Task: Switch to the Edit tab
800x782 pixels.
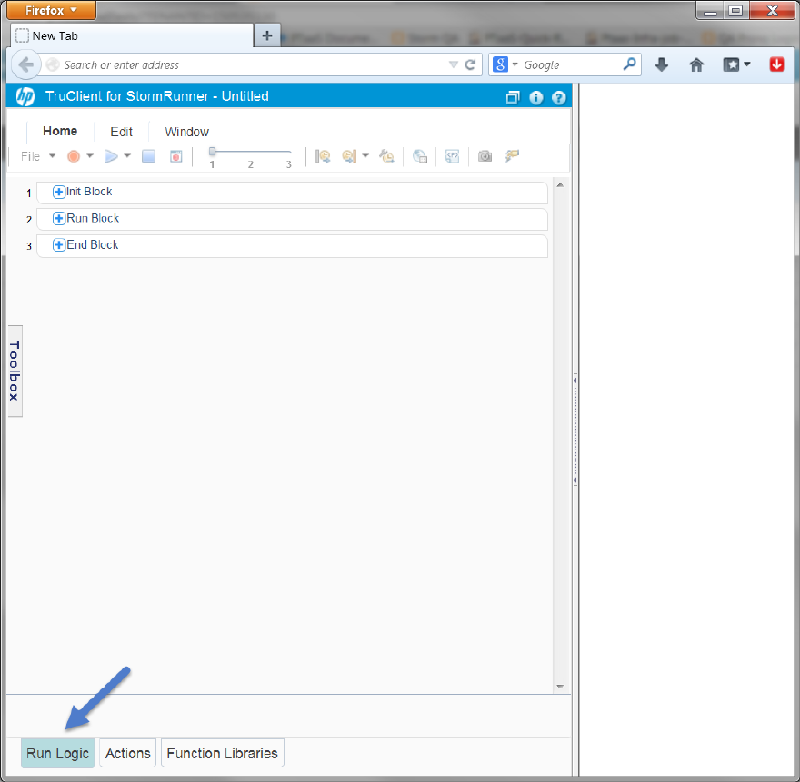Action: (x=122, y=132)
